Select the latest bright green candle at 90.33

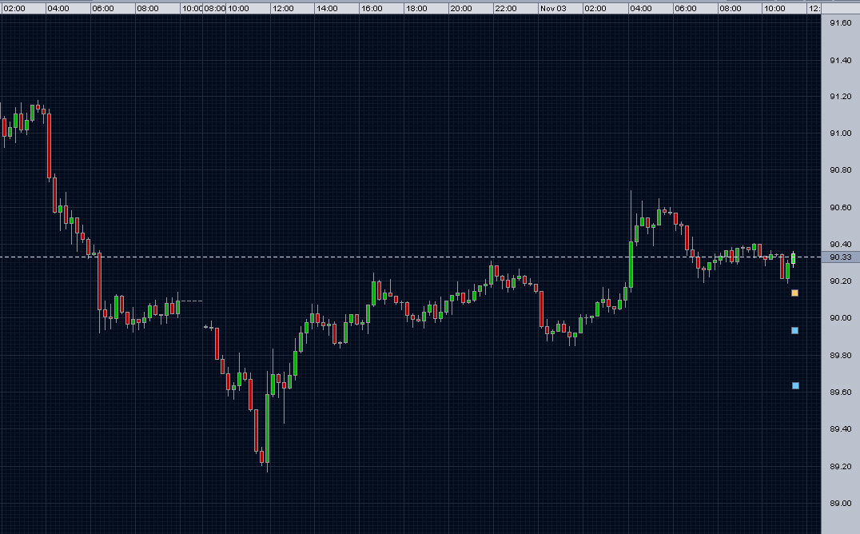click(793, 258)
